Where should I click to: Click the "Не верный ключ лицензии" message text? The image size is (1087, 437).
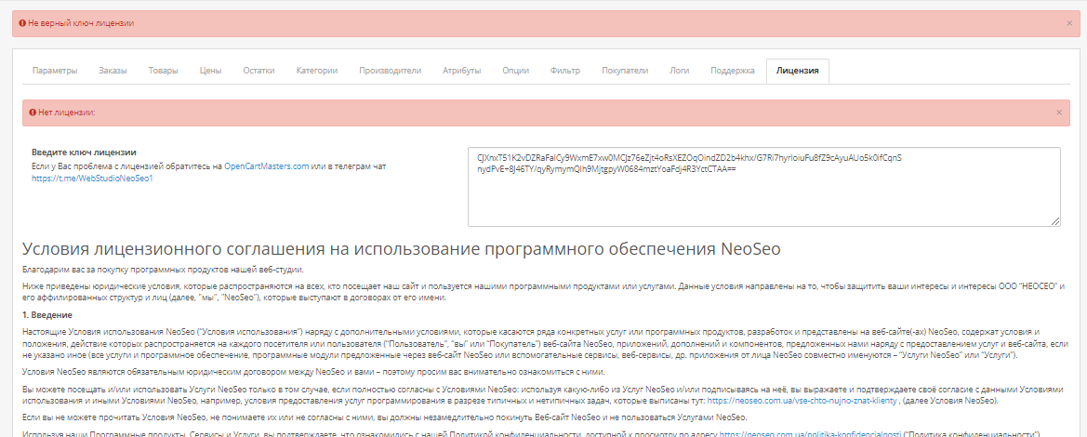[81, 23]
